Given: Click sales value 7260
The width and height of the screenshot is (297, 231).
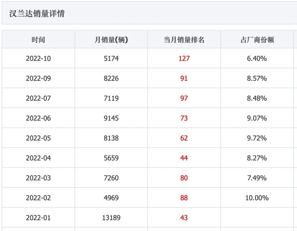Looking at the screenshot, I should tap(111, 178).
